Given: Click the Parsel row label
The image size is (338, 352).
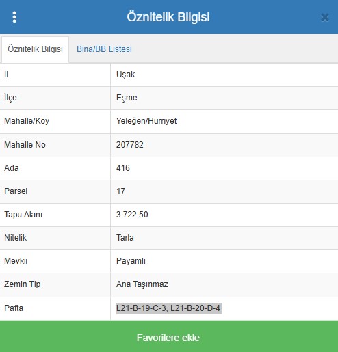Looking at the screenshot, I should [16, 191].
